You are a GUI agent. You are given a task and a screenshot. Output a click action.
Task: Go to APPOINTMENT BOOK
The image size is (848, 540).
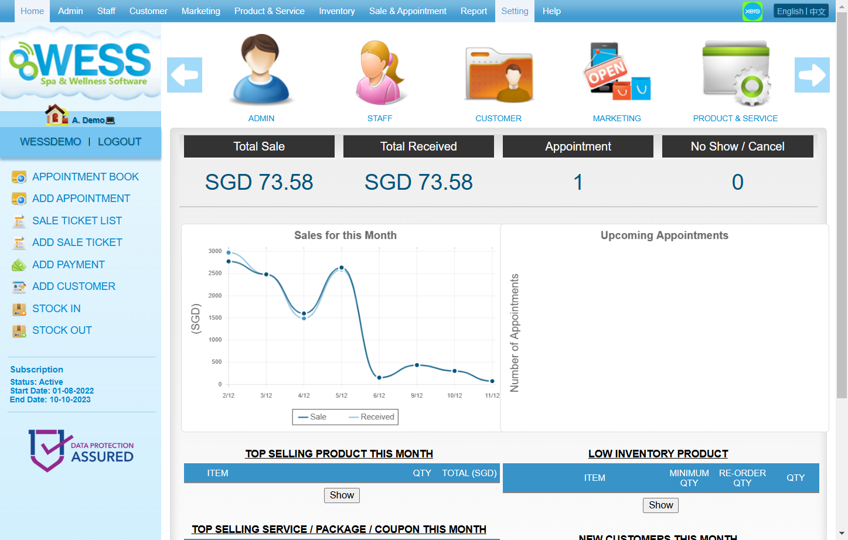(x=86, y=177)
